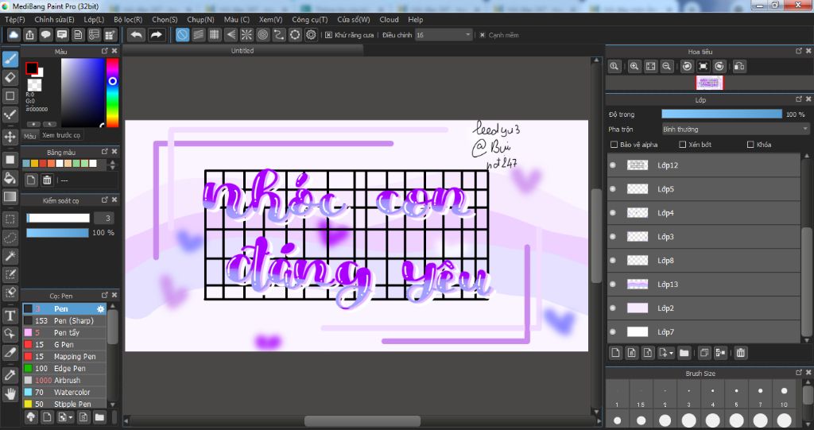Pop out the Màu color panel
The width and height of the screenshot is (814, 430).
[105, 51]
